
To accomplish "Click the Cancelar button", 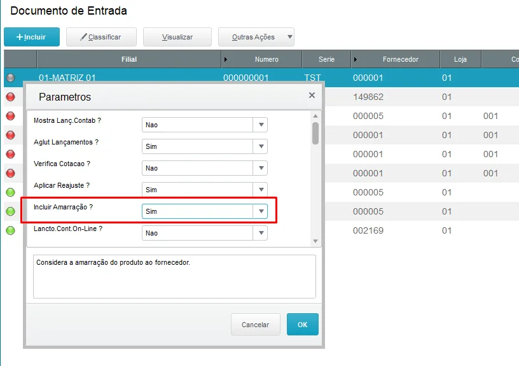I will (x=256, y=325).
